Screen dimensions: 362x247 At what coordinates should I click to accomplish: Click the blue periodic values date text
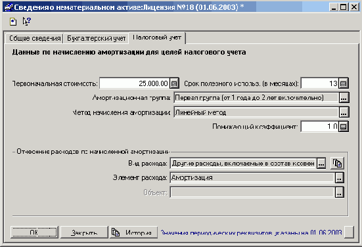(251, 233)
